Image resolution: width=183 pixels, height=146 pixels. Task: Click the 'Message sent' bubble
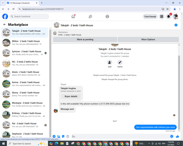click(x=67, y=109)
